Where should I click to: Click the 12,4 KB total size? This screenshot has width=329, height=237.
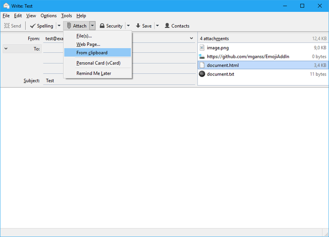point(319,38)
